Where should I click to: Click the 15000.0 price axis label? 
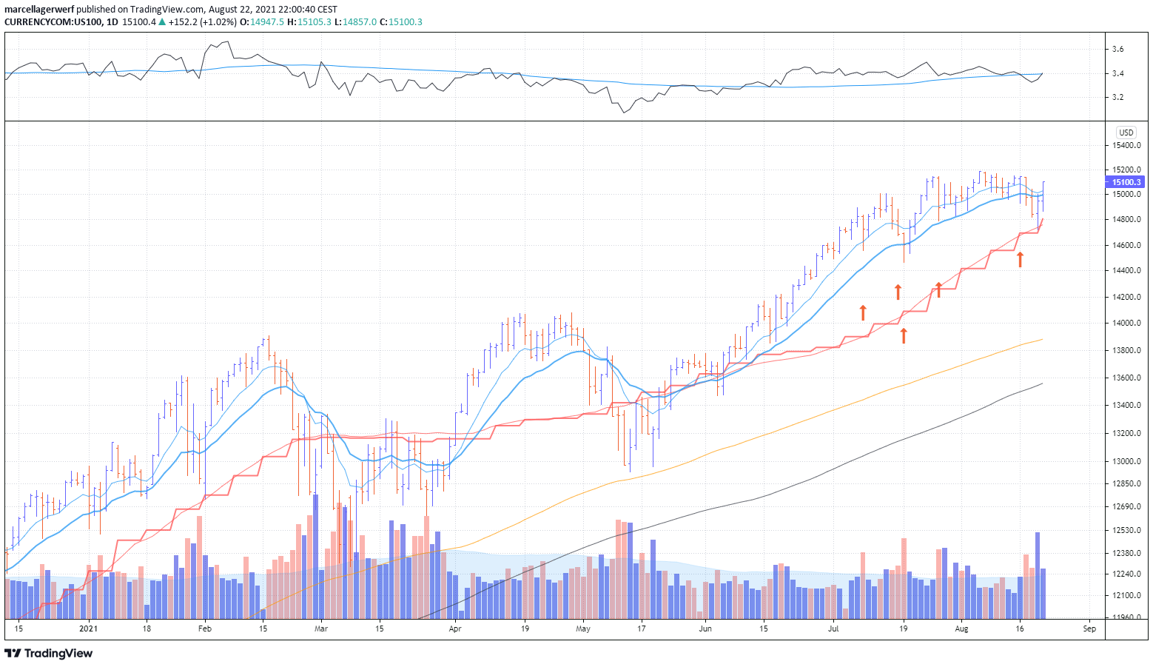click(x=1126, y=195)
